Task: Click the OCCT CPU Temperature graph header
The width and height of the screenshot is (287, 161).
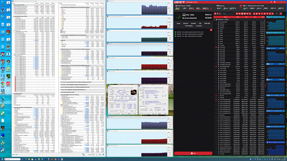Action: click(275, 17)
